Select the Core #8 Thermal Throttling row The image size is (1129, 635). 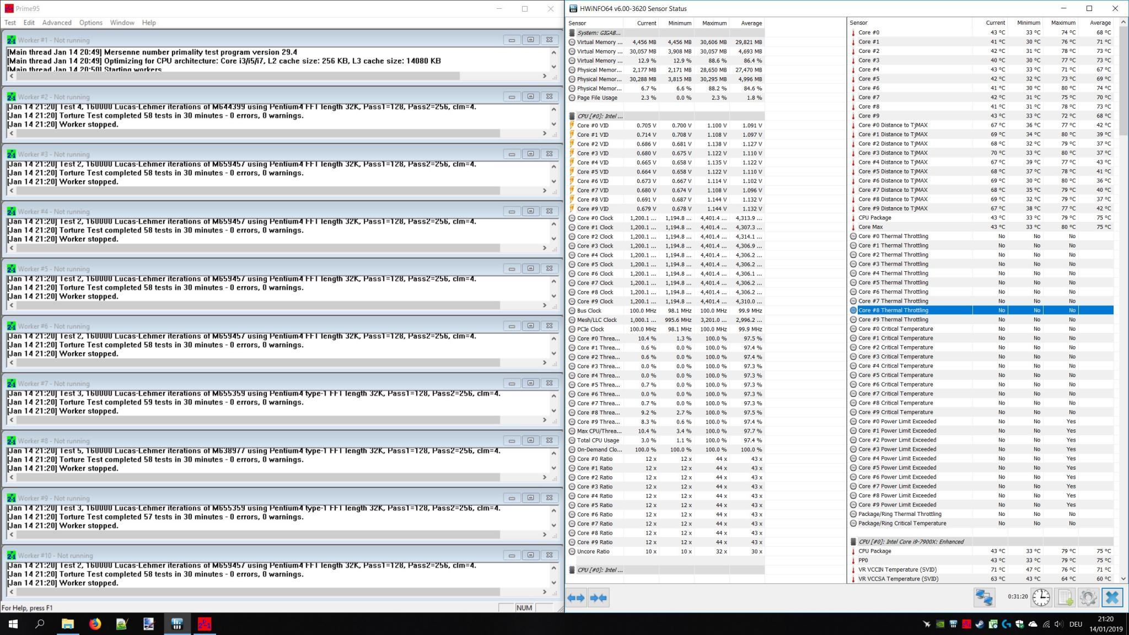[x=981, y=310]
